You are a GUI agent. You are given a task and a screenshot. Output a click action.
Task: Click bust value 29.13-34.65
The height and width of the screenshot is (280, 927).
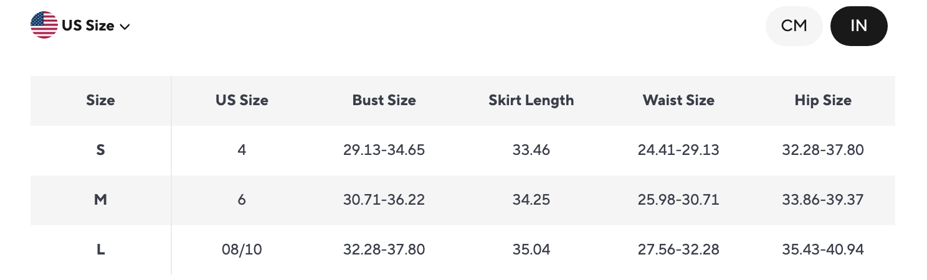pos(384,150)
